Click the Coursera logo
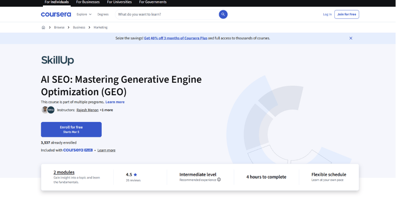Screen dimensions: 396x198 pyautogui.click(x=56, y=14)
